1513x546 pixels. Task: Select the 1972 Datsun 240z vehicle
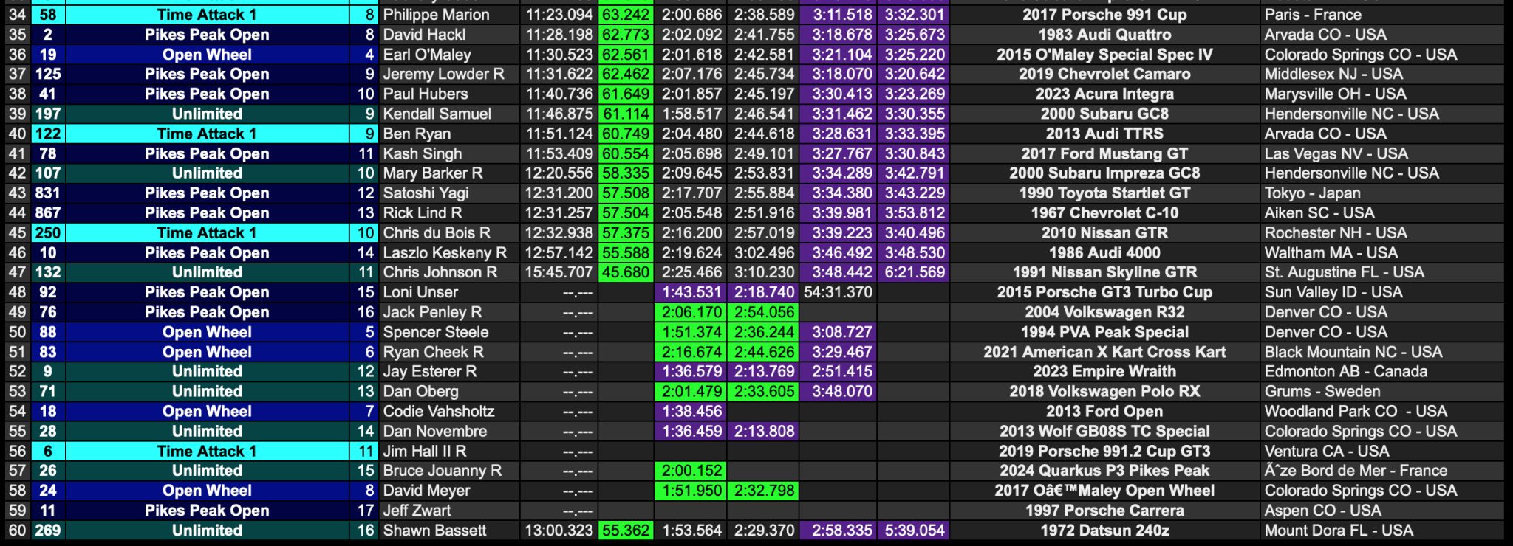click(x=1104, y=530)
